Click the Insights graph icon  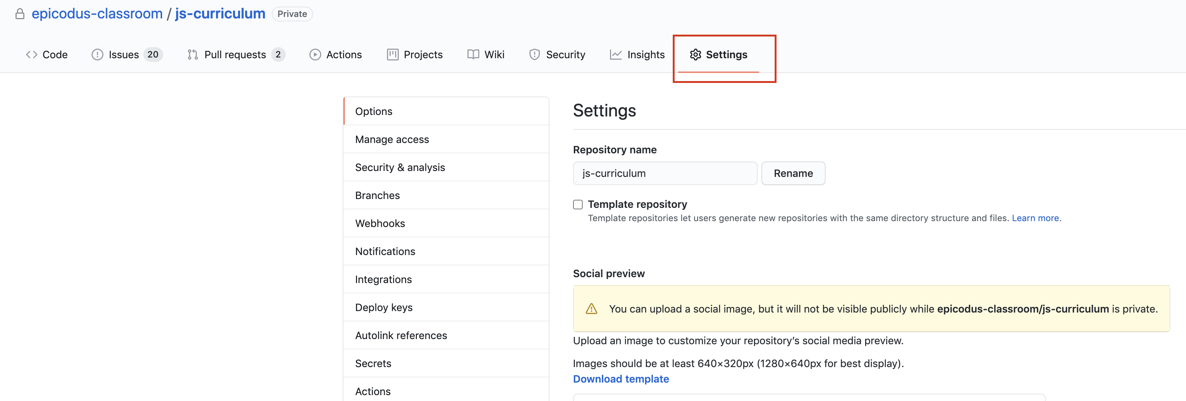point(616,55)
